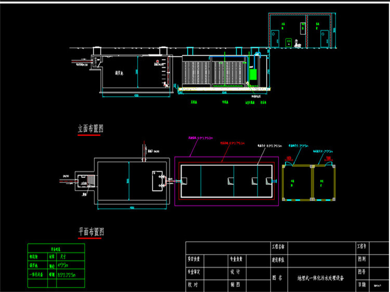Click the 工程名称 cell in title block
This screenshot has height=292, width=390.
(279, 245)
